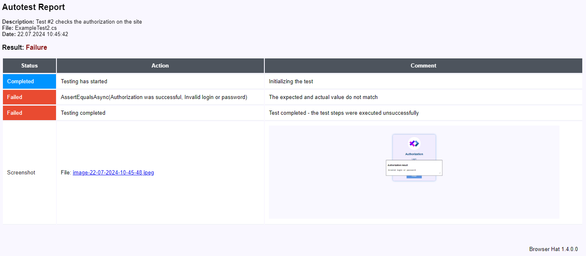The image size is (586, 256).
Task: Click the blue button in the screenshot preview
Action: pyautogui.click(x=414, y=177)
